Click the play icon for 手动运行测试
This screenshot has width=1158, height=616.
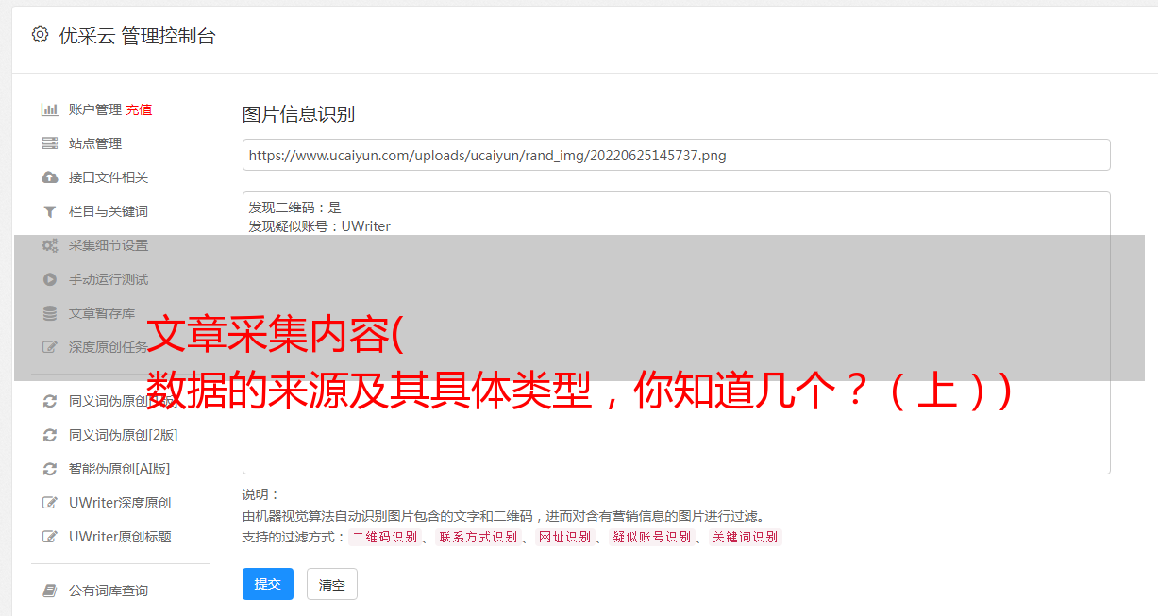pos(50,279)
